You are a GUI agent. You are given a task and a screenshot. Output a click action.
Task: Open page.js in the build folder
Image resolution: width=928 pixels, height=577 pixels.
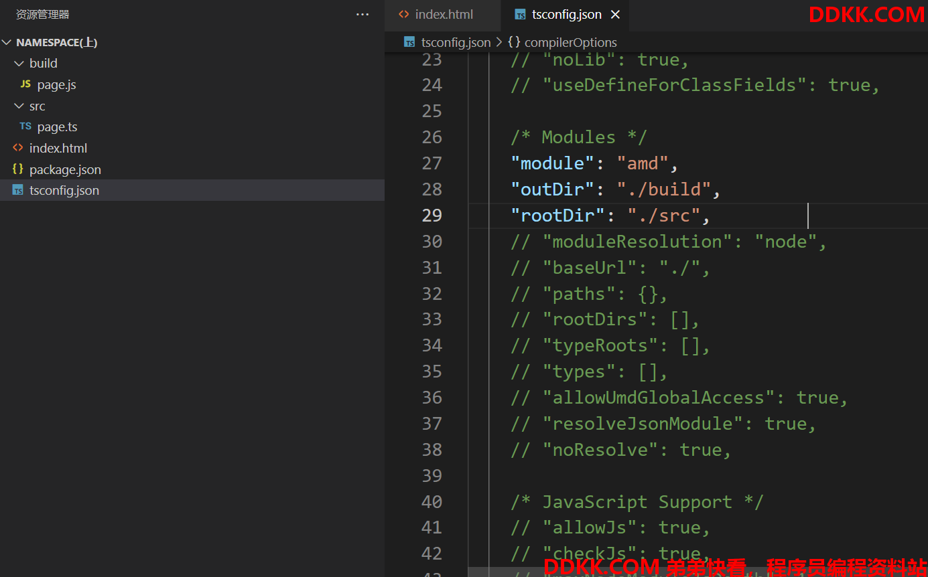pos(56,84)
